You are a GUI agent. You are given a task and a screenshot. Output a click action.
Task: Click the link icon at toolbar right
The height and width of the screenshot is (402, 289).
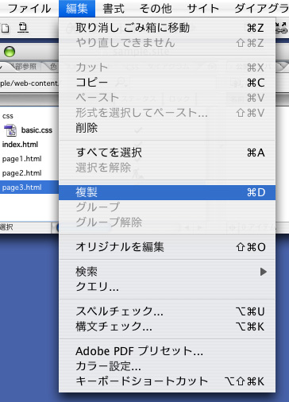(x=282, y=28)
